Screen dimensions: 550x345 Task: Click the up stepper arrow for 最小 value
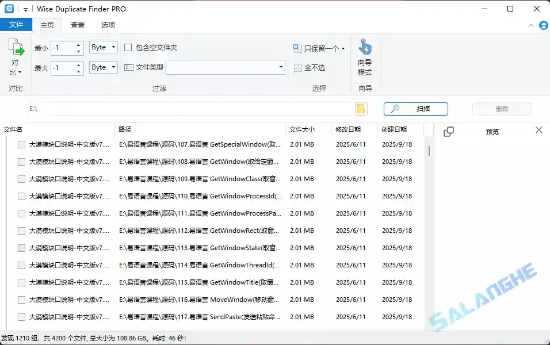pyautogui.click(x=79, y=44)
